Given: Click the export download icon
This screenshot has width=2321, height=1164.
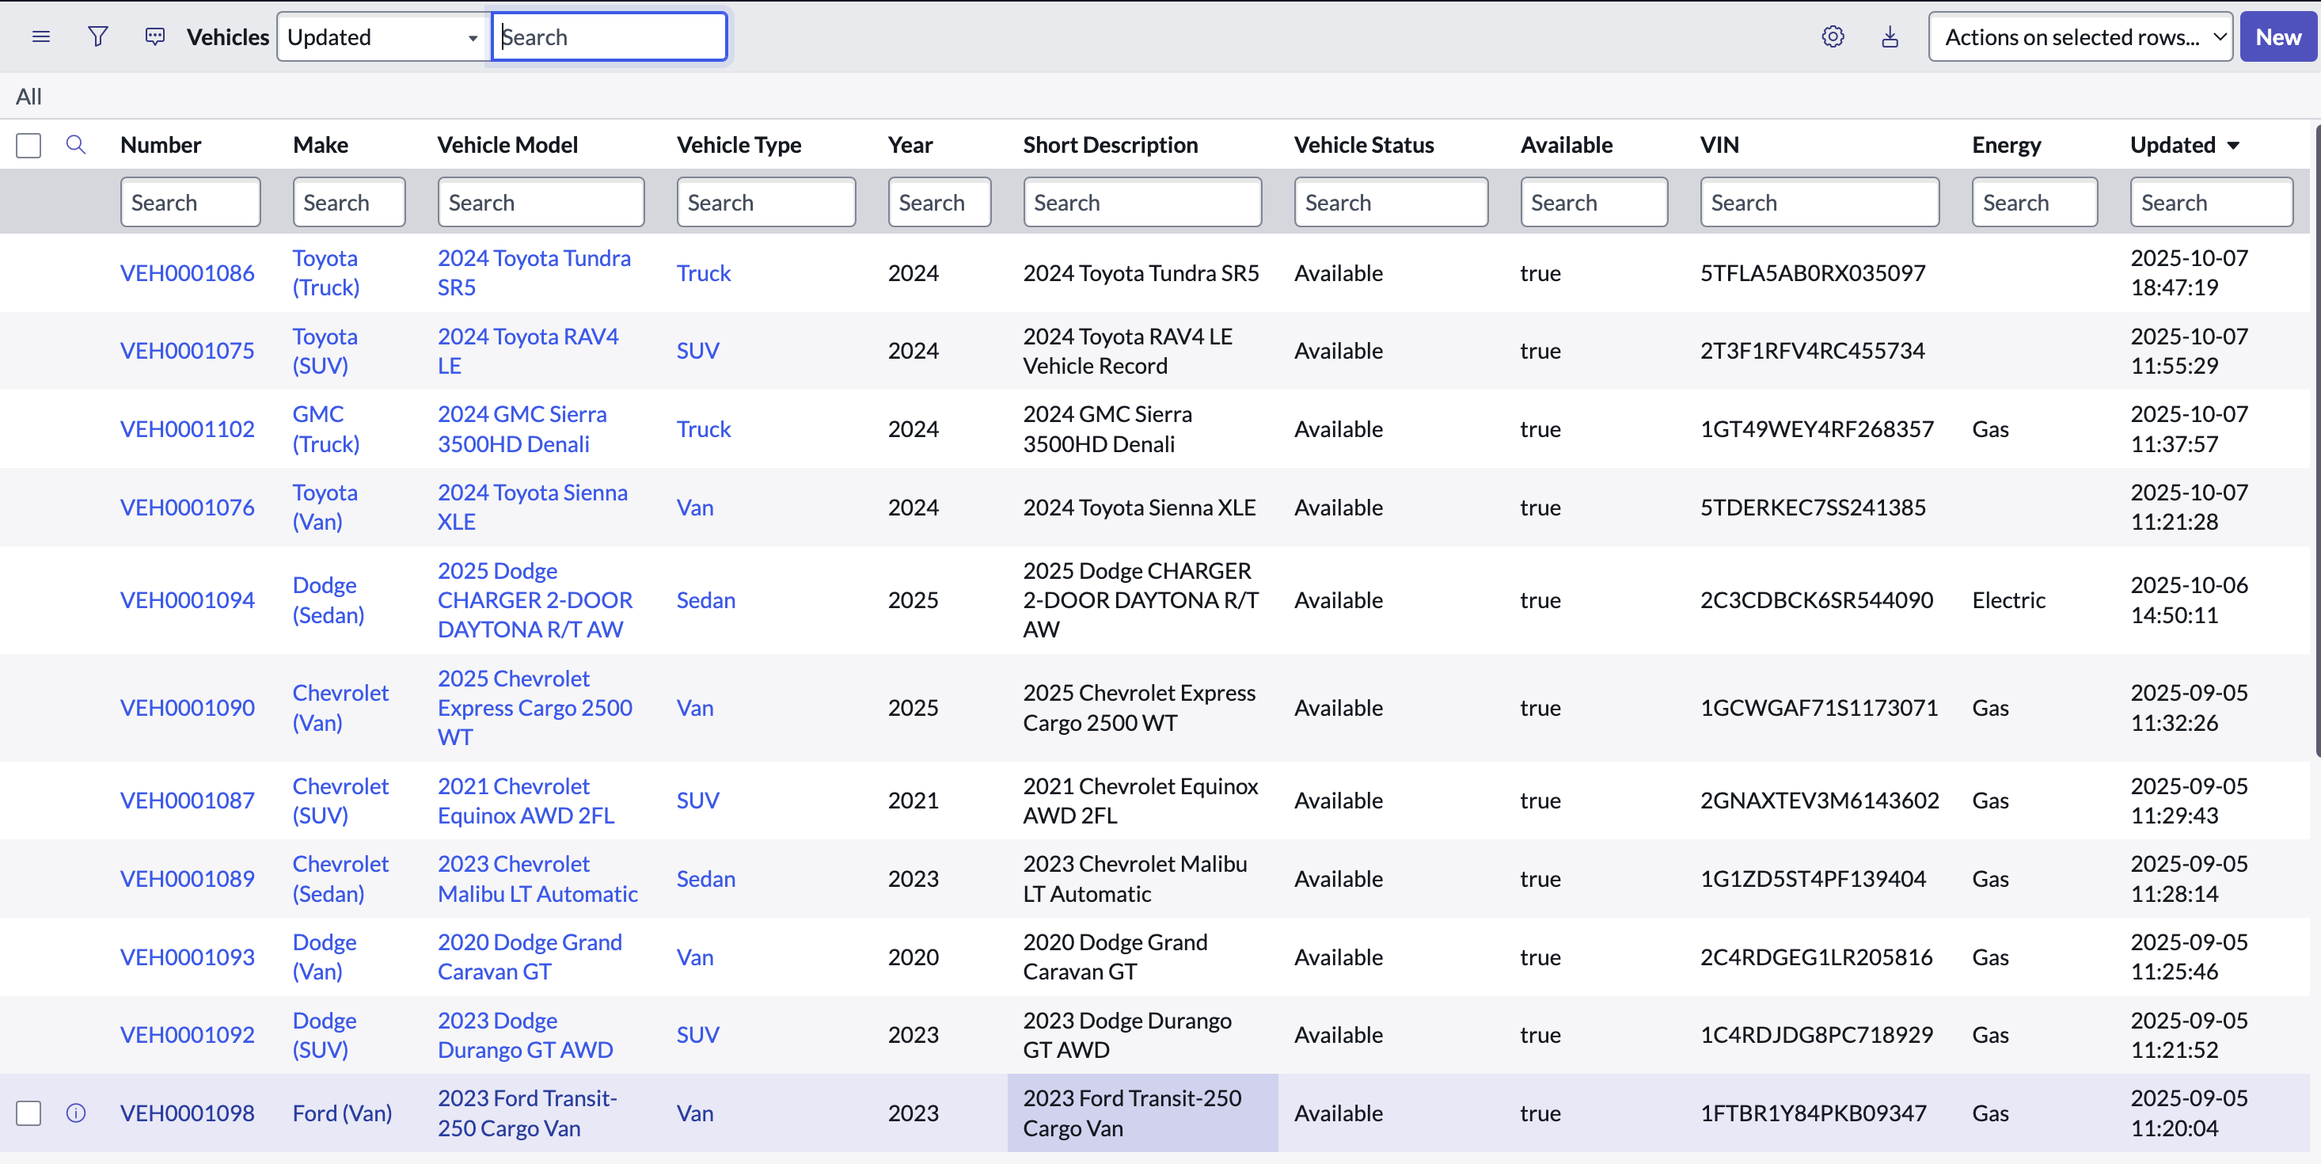Looking at the screenshot, I should tap(1890, 37).
